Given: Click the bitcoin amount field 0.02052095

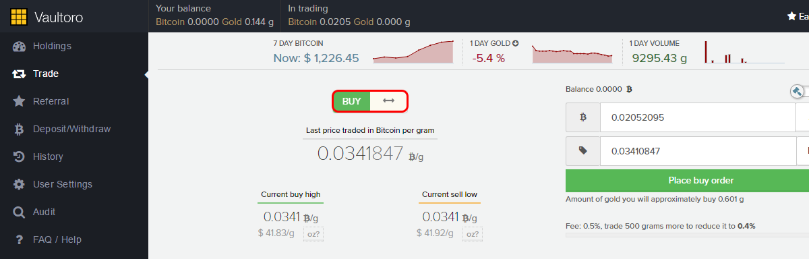Looking at the screenshot, I should (698, 117).
